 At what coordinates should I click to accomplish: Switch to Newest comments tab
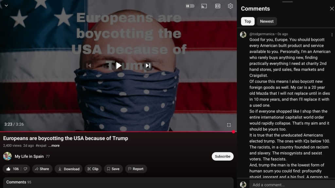[x=267, y=21]
